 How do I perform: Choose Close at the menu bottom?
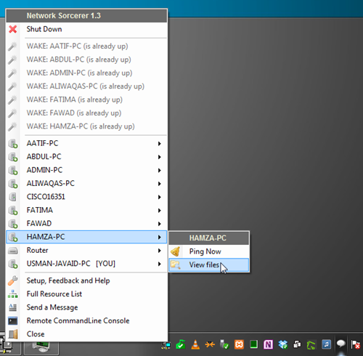(x=86, y=334)
